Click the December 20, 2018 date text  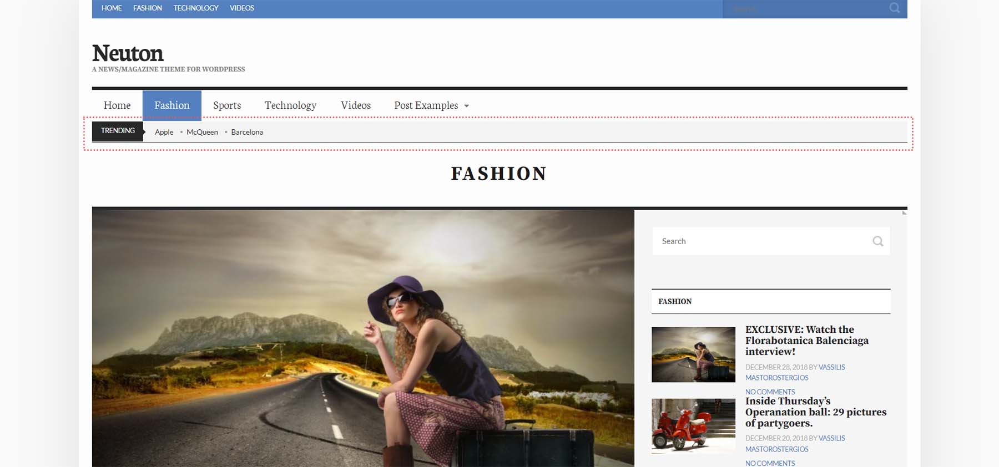[776, 438]
